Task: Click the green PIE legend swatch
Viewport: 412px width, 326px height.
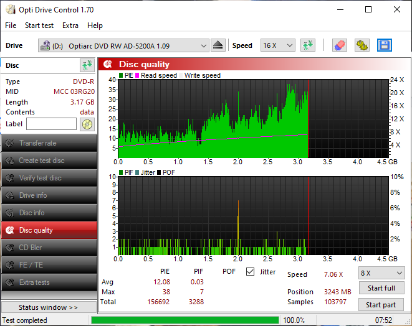Action: click(121, 75)
